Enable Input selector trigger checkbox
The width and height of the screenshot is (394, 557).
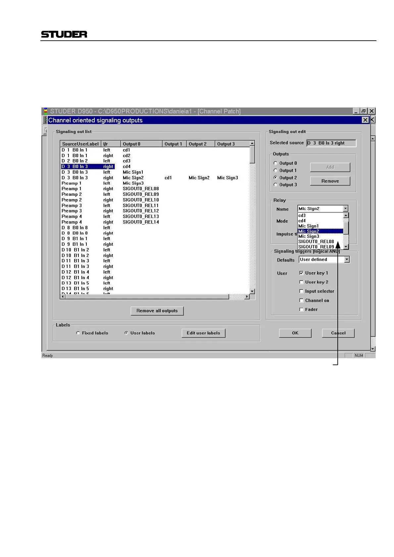tap(301, 291)
